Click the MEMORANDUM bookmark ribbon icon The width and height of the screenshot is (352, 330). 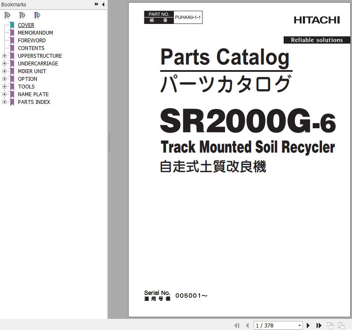coord(12,33)
